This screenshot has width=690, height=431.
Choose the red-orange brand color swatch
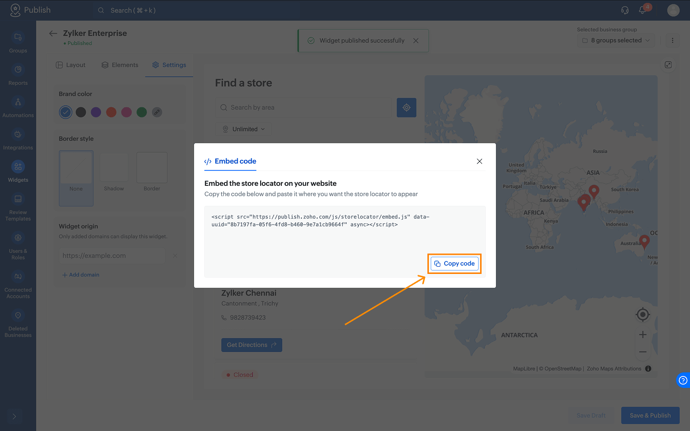(x=111, y=112)
